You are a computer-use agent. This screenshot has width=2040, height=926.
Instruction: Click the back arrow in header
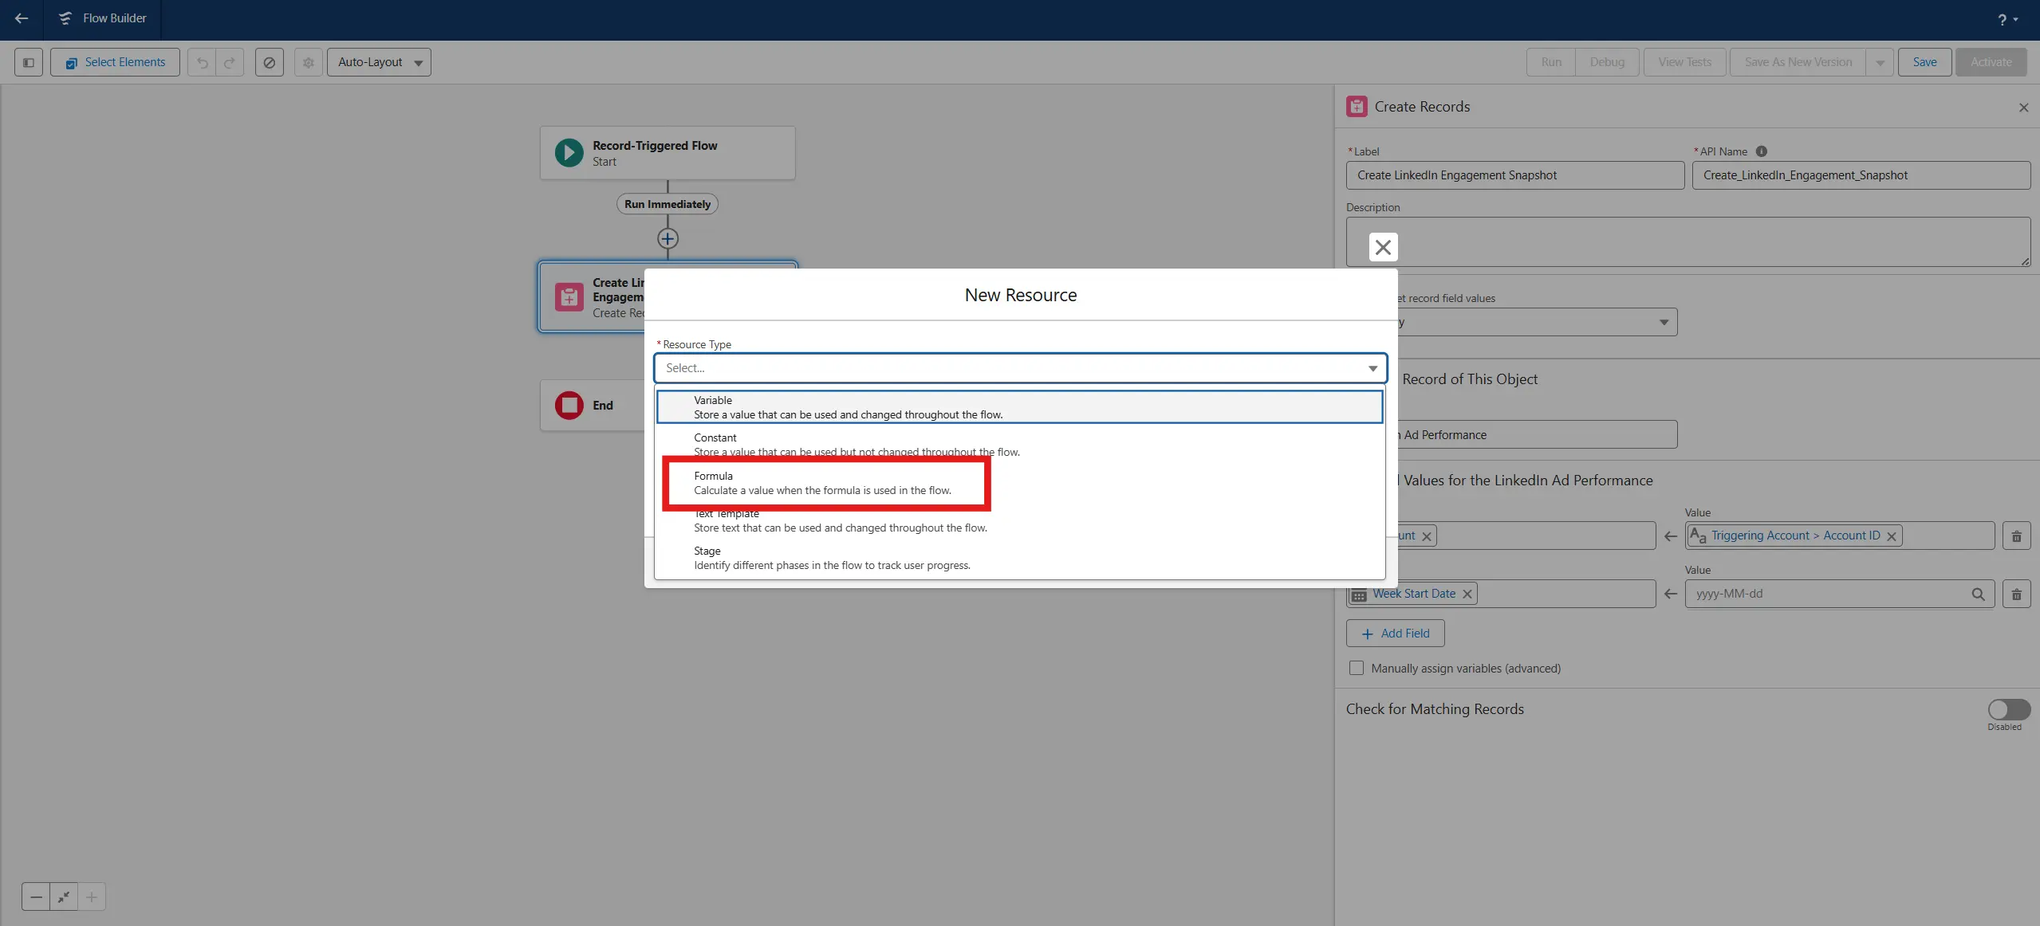[x=22, y=18]
